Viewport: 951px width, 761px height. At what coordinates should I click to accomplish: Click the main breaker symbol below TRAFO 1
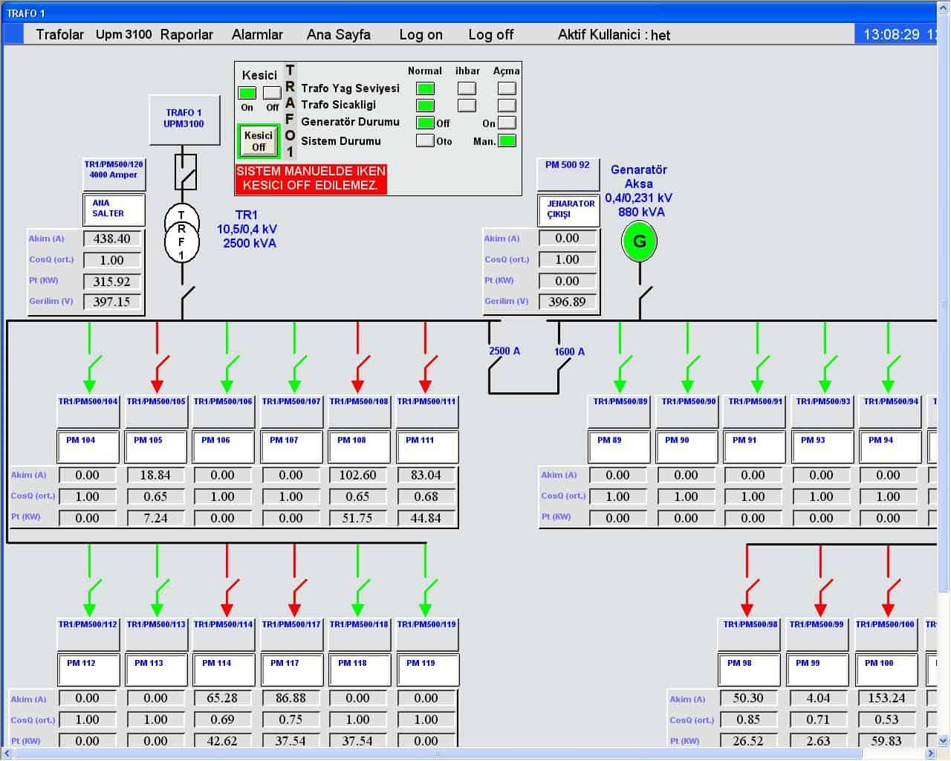185,172
